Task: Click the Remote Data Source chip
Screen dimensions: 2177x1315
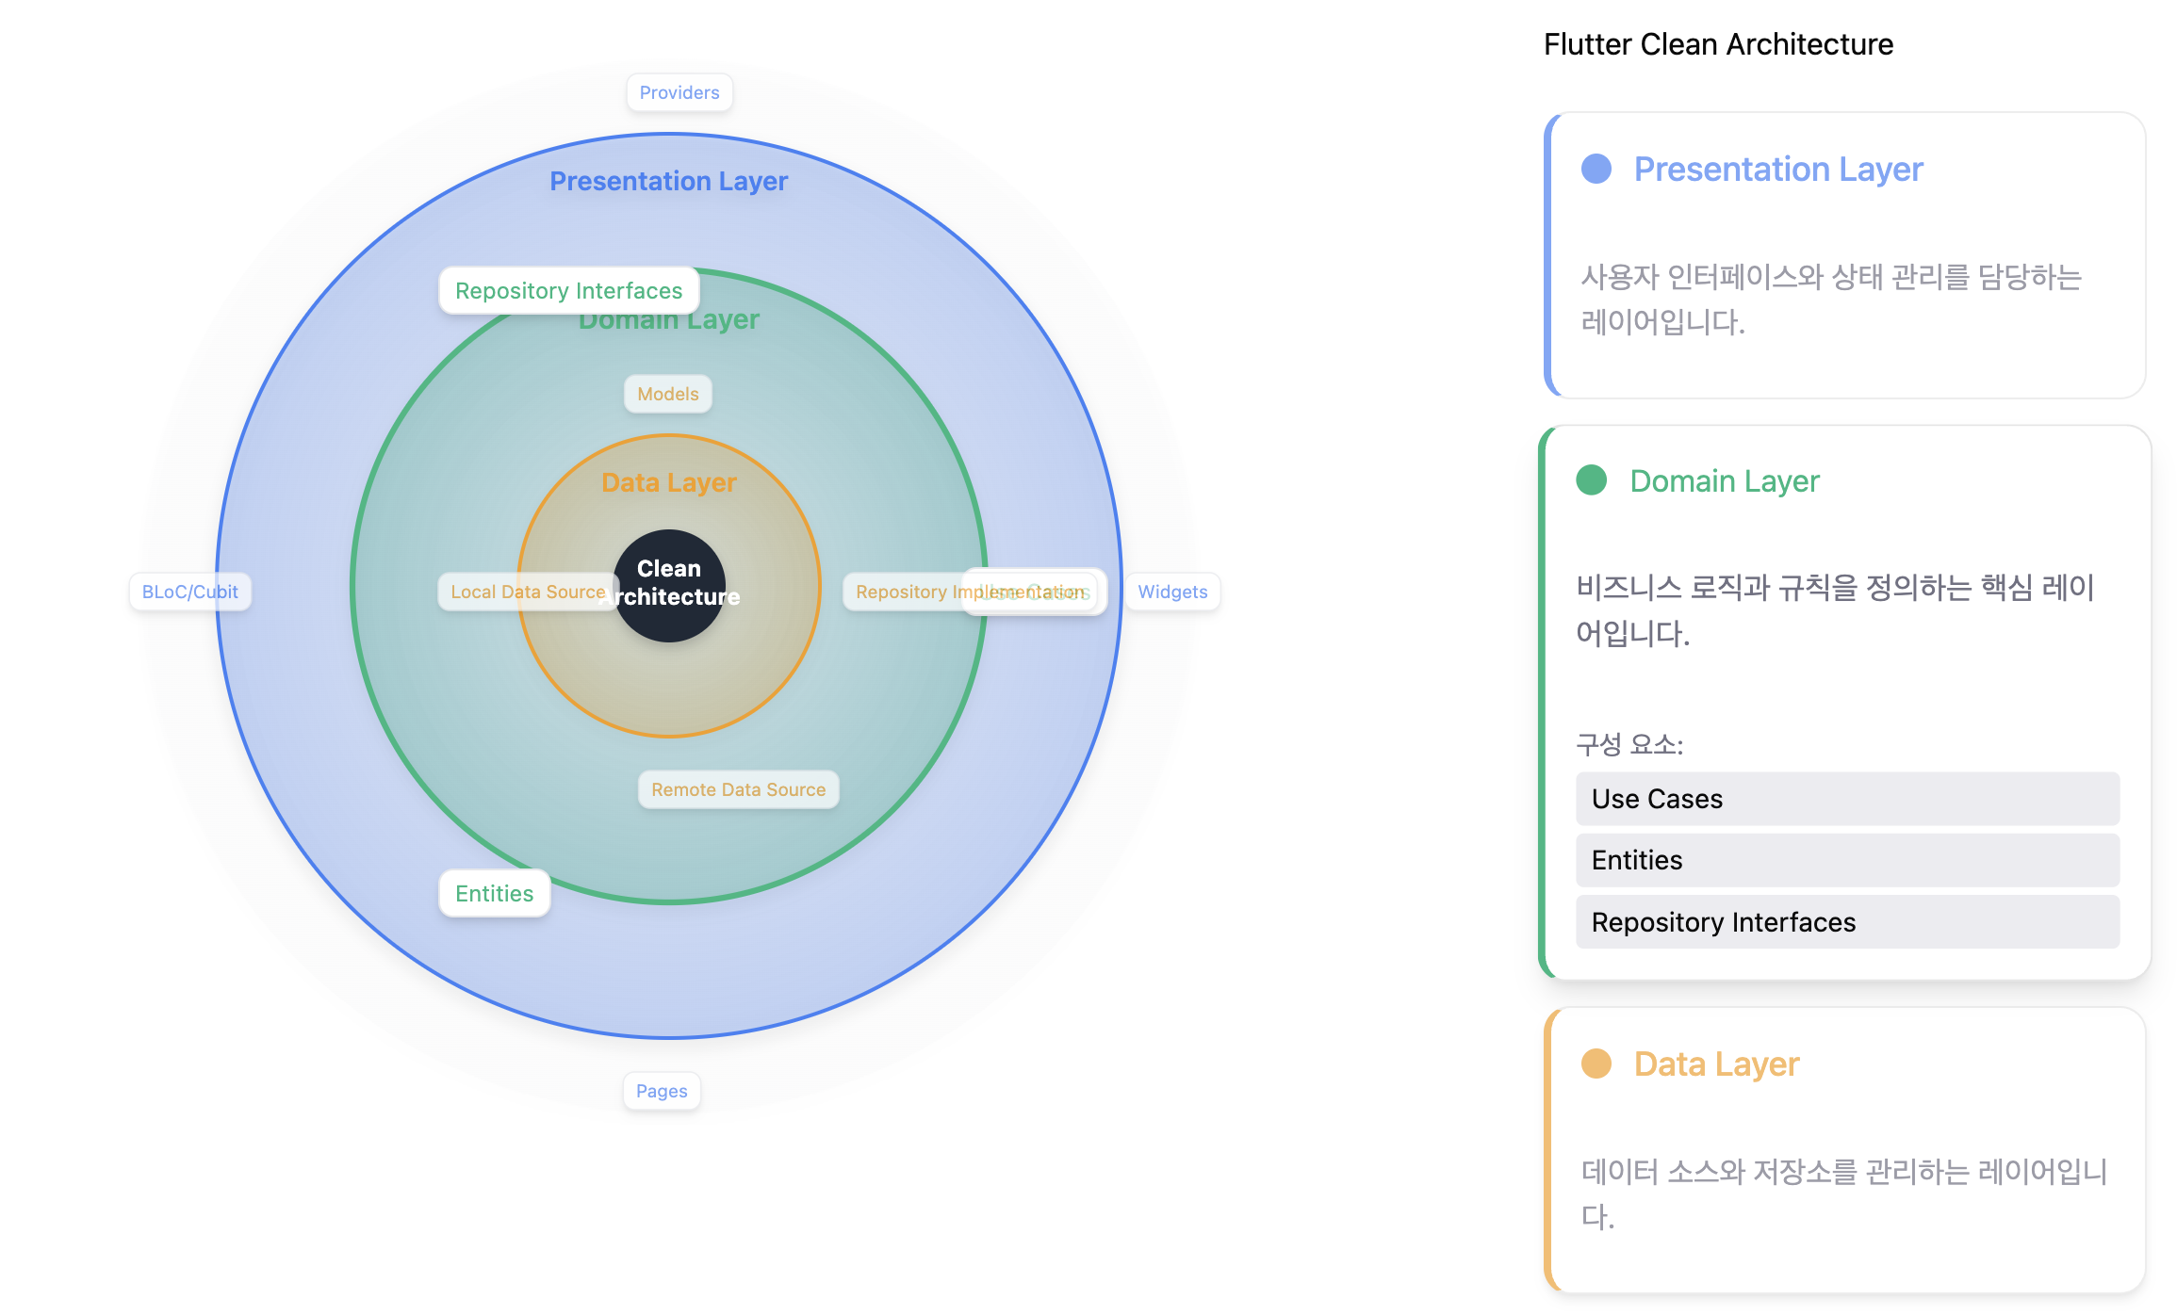Action: 738,789
